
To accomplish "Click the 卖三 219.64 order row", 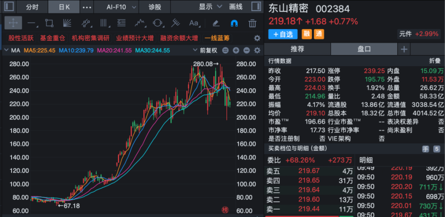I will pos(309,190).
